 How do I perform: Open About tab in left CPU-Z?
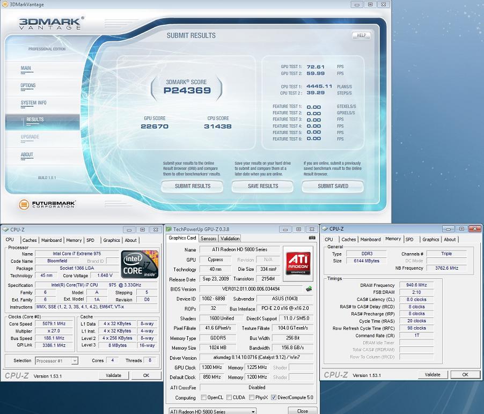click(x=130, y=240)
